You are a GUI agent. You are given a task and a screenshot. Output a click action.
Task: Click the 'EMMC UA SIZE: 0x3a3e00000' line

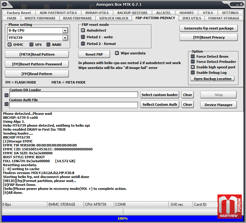click(28, 153)
